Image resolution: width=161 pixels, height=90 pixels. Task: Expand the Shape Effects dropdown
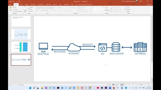pos(118,11)
